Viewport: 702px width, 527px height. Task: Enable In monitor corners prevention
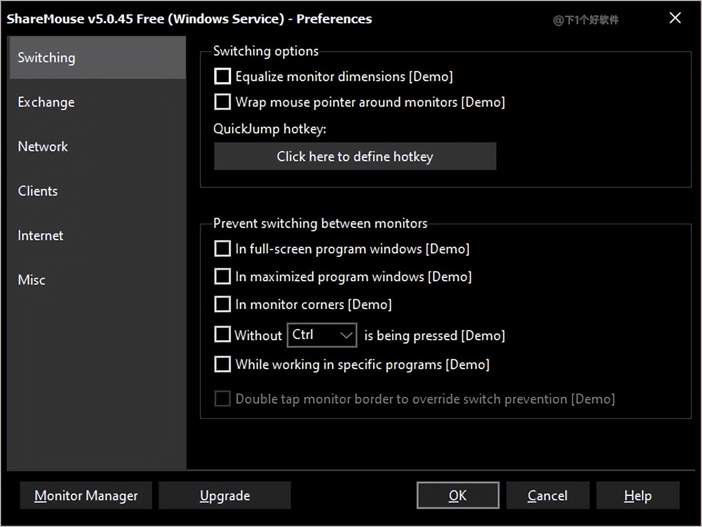(223, 304)
